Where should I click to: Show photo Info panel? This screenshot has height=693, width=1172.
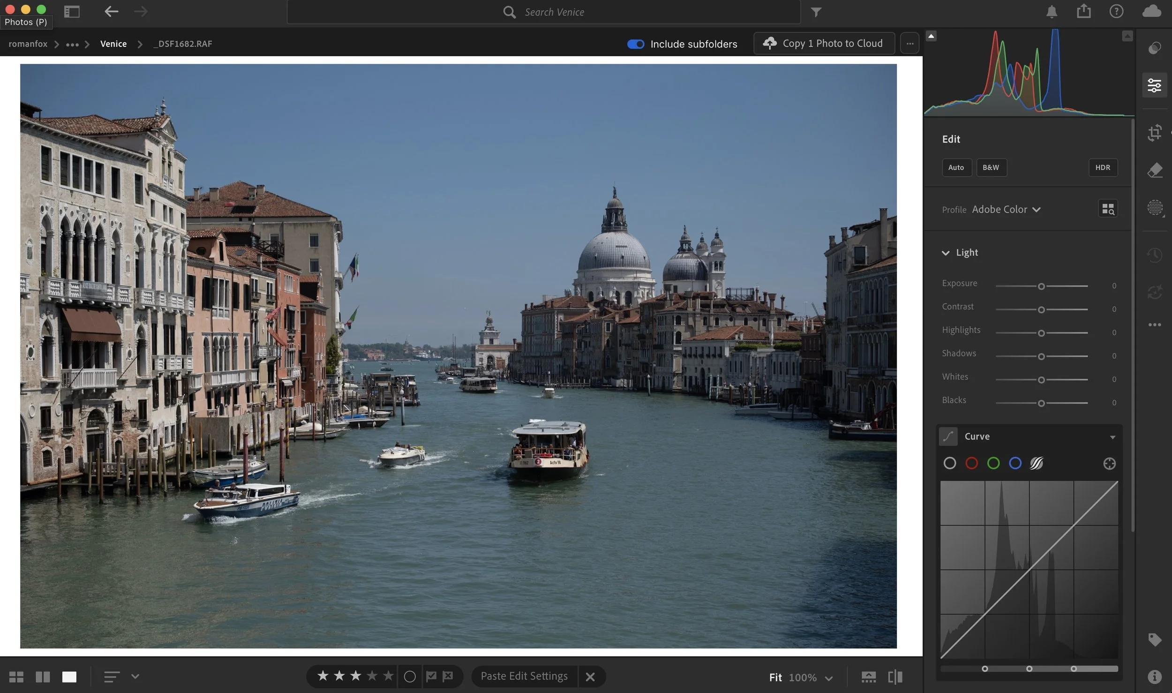tap(1155, 677)
